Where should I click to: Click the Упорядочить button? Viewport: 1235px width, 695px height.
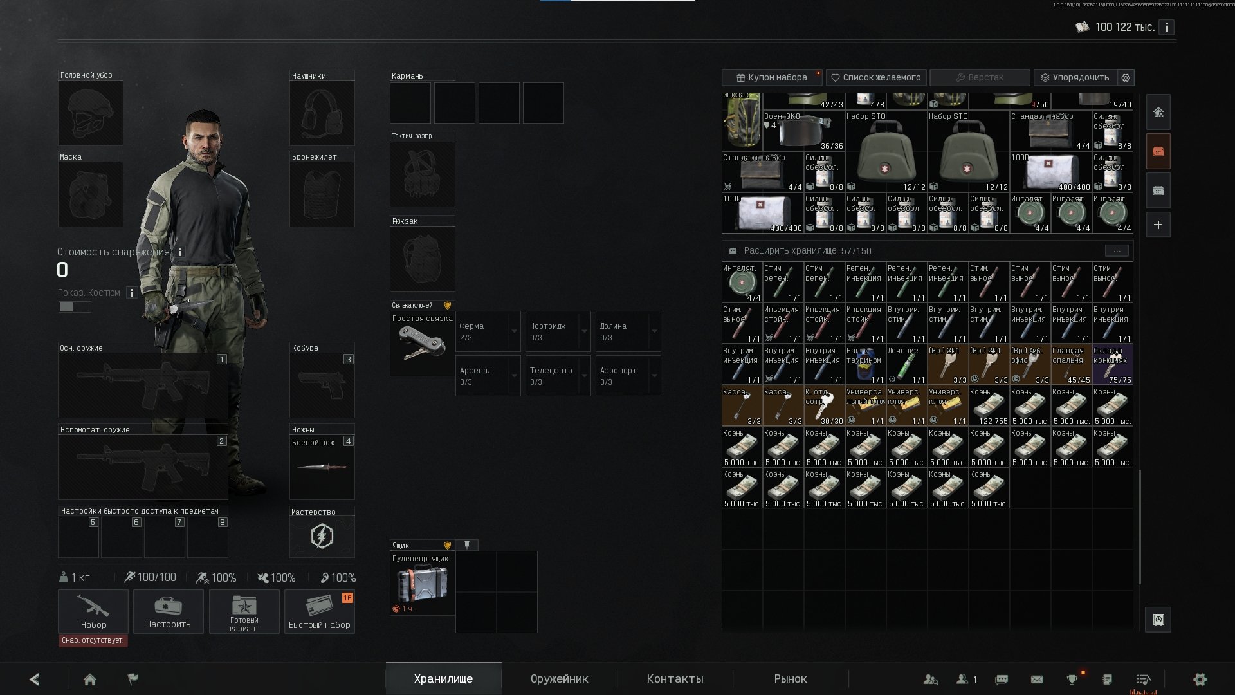pos(1075,77)
